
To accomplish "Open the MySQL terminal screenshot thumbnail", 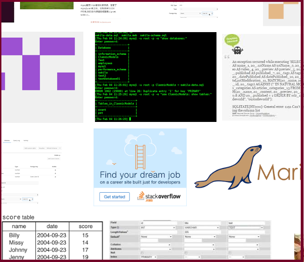I will 155,77.
